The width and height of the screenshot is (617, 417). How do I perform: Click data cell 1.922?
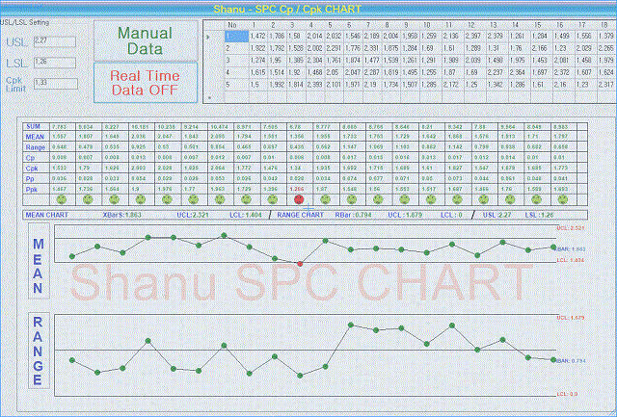click(x=258, y=48)
